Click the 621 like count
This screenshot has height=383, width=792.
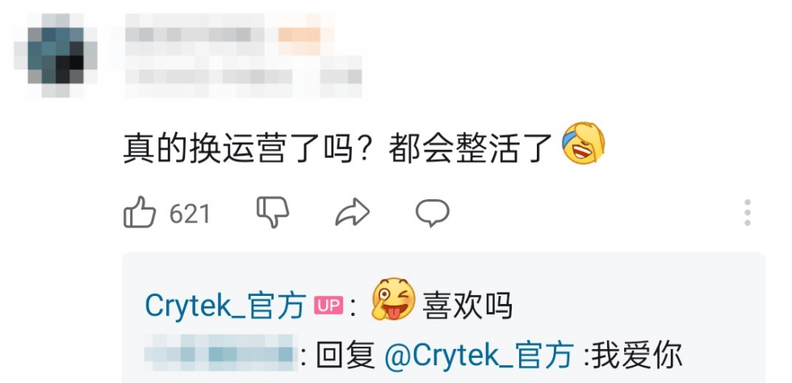[x=190, y=214]
